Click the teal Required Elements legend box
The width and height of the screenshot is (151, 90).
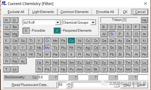[57, 31]
